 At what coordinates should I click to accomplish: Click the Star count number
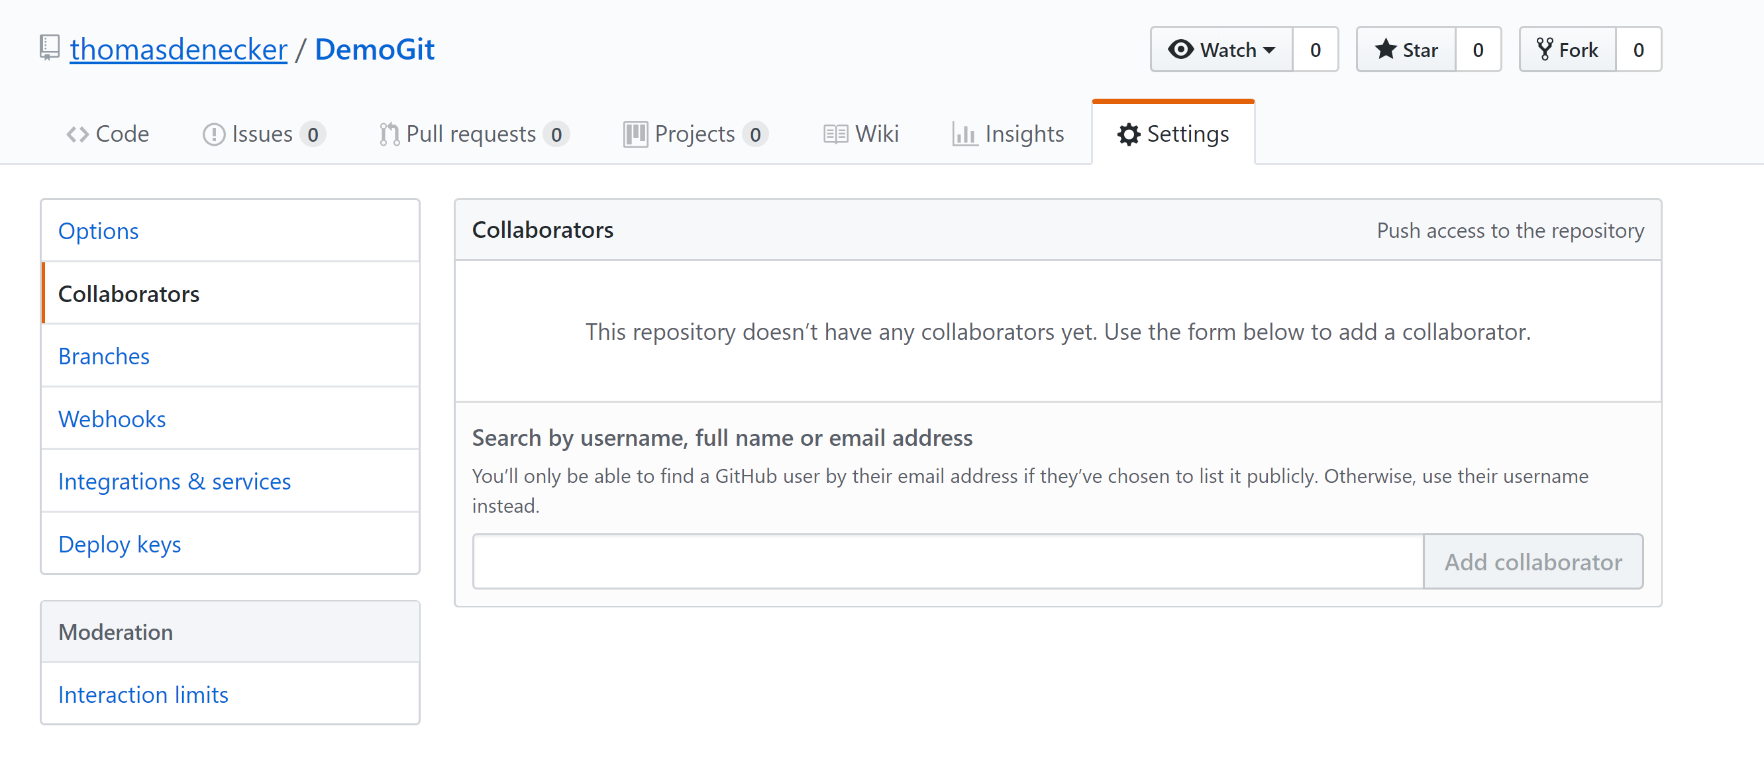pos(1478,49)
